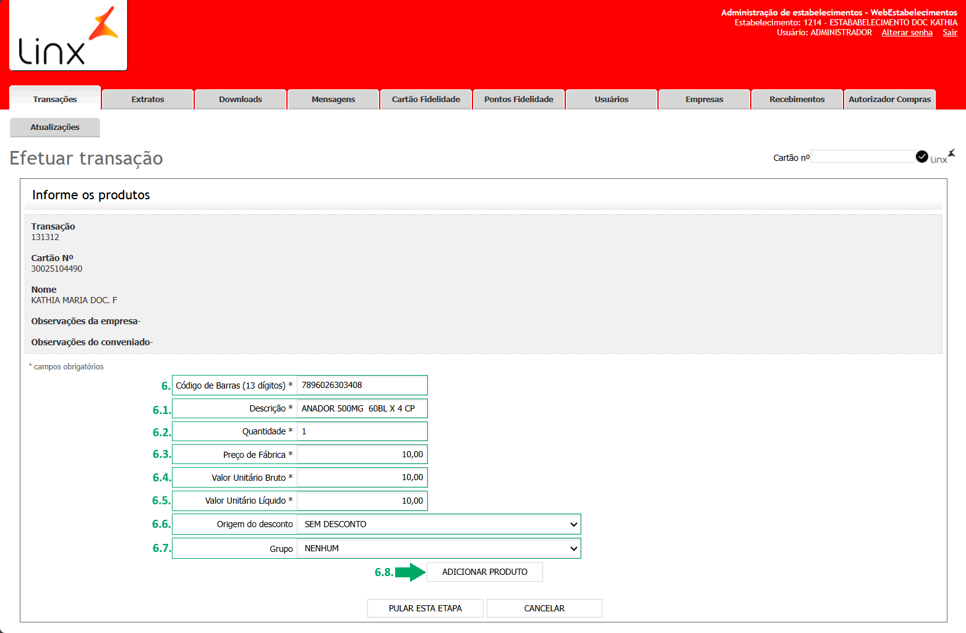Screen dimensions: 966x633
Task: Go to the Downloads tab
Action: 241,100
